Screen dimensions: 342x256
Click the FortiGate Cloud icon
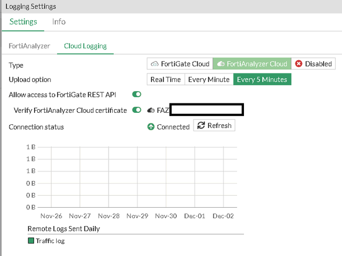point(154,64)
